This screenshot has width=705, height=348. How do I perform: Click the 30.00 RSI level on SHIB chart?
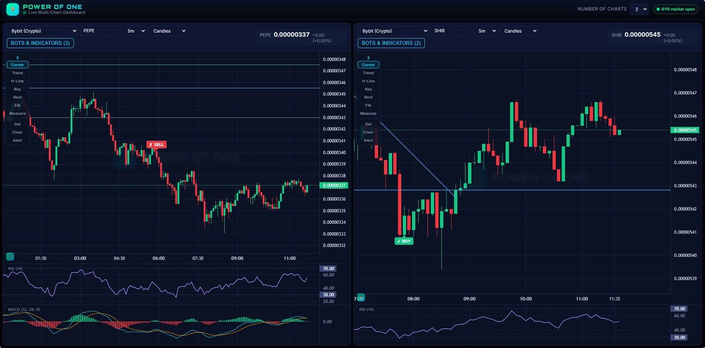click(x=679, y=337)
